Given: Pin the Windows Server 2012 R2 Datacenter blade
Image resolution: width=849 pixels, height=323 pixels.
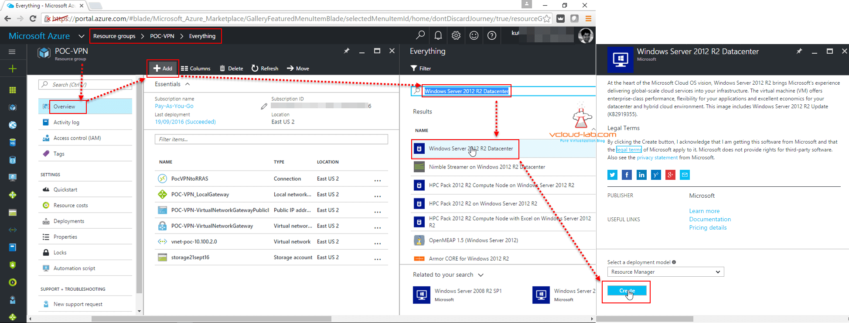Looking at the screenshot, I should pyautogui.click(x=799, y=51).
